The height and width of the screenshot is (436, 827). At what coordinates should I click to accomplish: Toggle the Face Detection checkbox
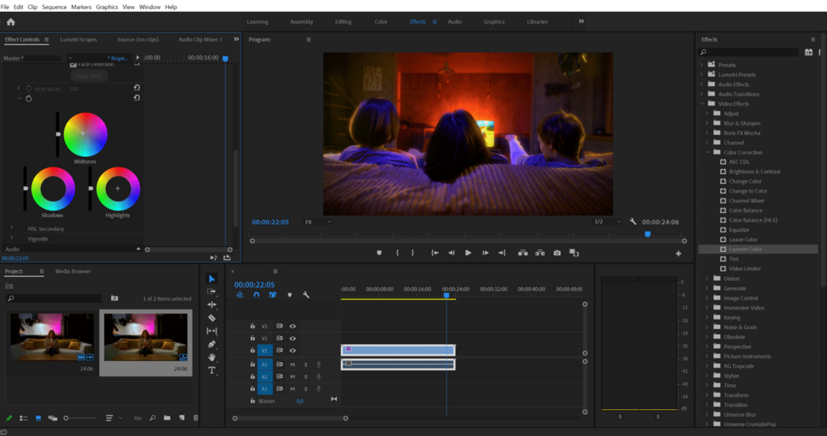click(x=73, y=65)
